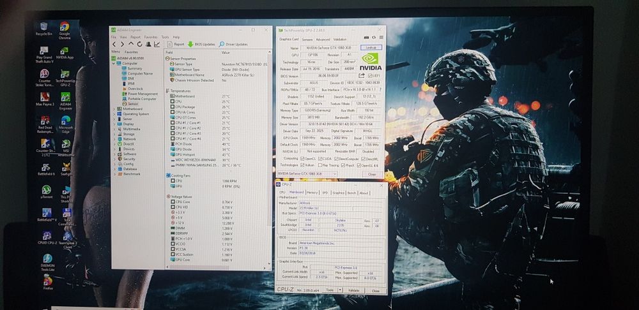Click the AIDA64 vertical scrollbar
The image size is (639, 310).
tap(270, 159)
